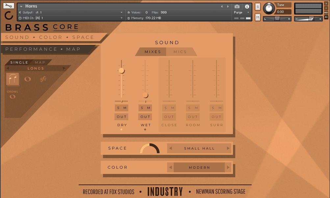This screenshot has height=198, width=330.
Task: Open the instrument info icon
Action: [247, 7]
